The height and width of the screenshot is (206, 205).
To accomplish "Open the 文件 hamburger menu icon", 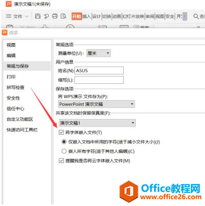I will coord(9,16).
